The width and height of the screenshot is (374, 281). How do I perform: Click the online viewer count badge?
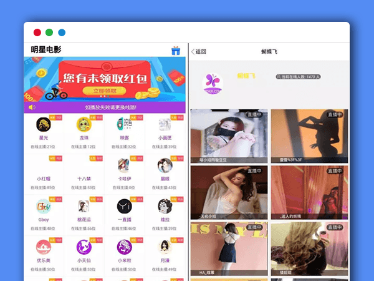[x=298, y=77]
